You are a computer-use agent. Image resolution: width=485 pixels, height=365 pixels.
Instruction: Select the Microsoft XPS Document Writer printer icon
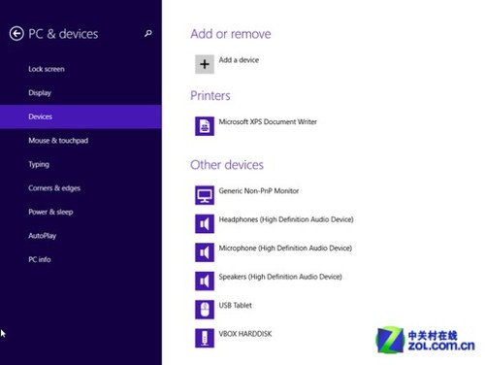pyautogui.click(x=205, y=126)
